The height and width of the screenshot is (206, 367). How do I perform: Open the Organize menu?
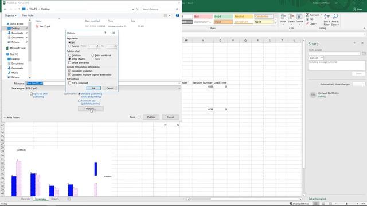(x=10, y=15)
